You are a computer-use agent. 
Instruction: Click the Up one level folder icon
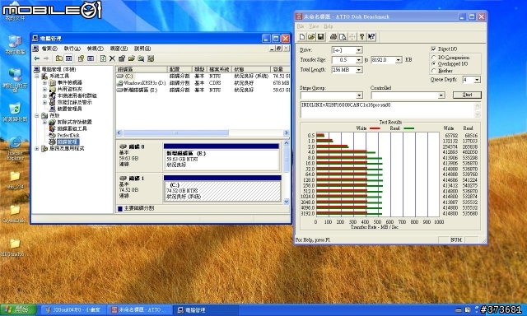click(x=58, y=58)
